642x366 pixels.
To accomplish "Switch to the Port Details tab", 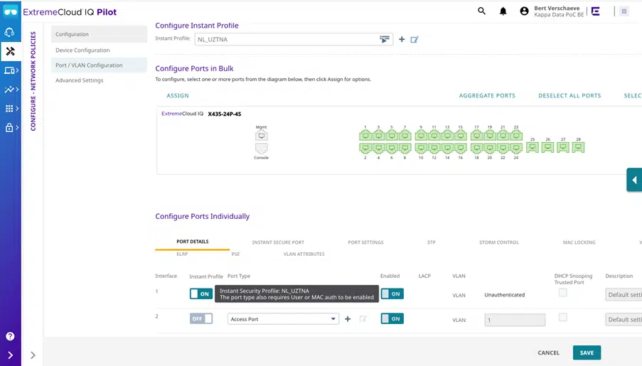I will [x=193, y=242].
